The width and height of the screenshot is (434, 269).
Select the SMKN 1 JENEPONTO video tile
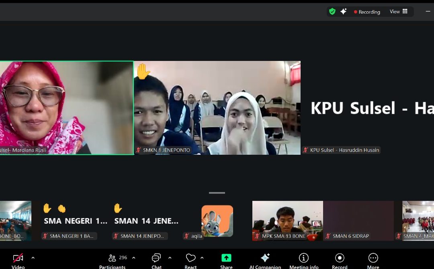pyautogui.click(x=217, y=107)
